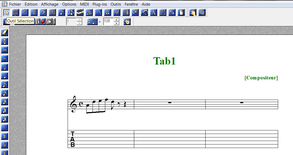Open the Plug-ins menu
This screenshot has height=155, width=293.
tap(99, 4)
